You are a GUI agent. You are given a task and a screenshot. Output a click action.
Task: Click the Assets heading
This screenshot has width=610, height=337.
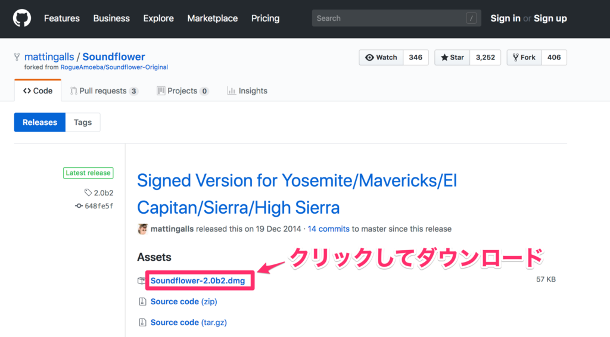coord(154,257)
